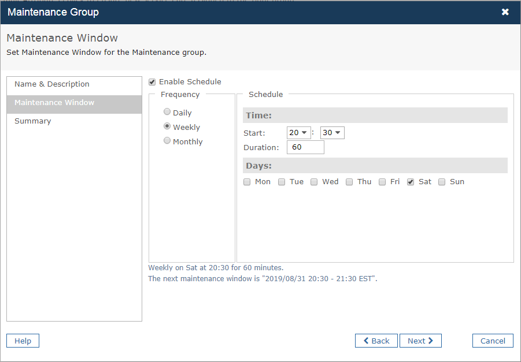This screenshot has width=521, height=362.
Task: Select the Daily frequency option
Action: 167,111
